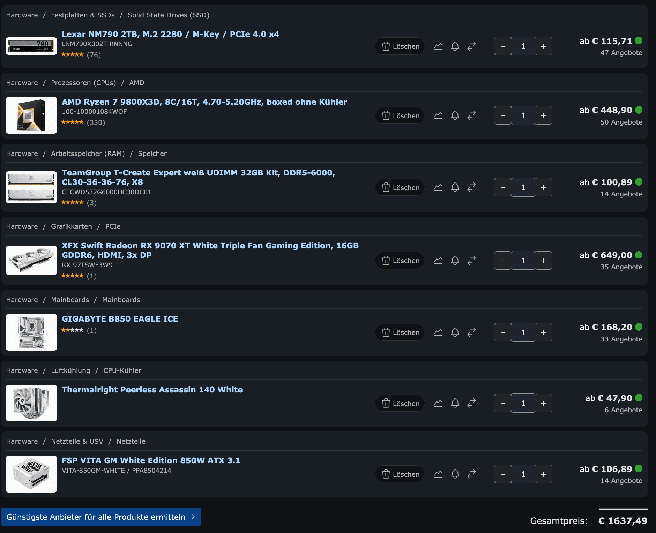The height and width of the screenshot is (533, 656).
Task: Open GIGABYTE B850 EAGLE ICE product link
Action: (120, 319)
